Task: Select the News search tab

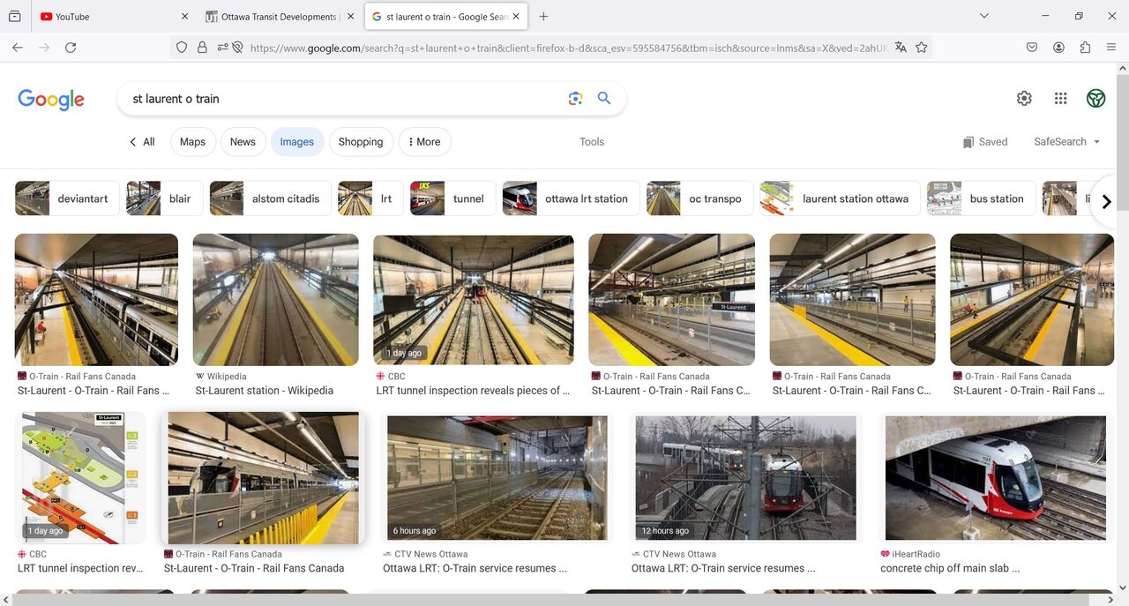Action: [243, 142]
